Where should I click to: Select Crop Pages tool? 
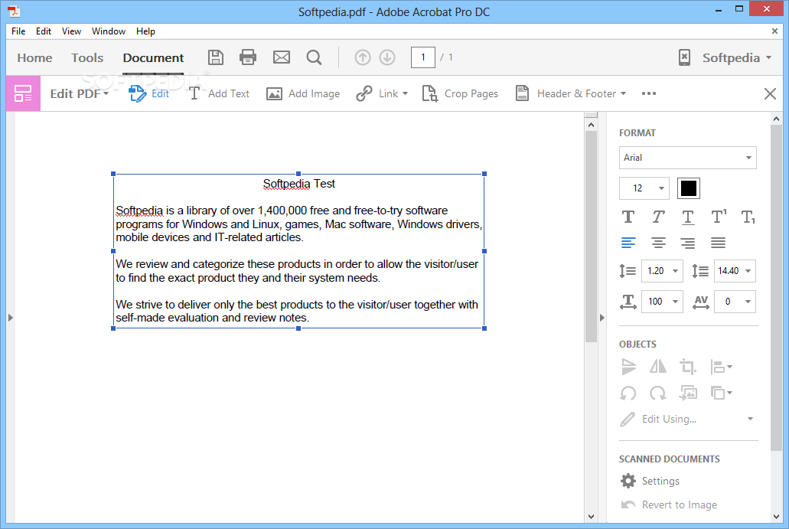coord(460,93)
